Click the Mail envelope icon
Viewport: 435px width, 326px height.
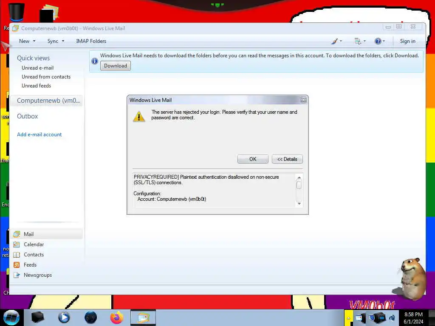click(x=17, y=234)
